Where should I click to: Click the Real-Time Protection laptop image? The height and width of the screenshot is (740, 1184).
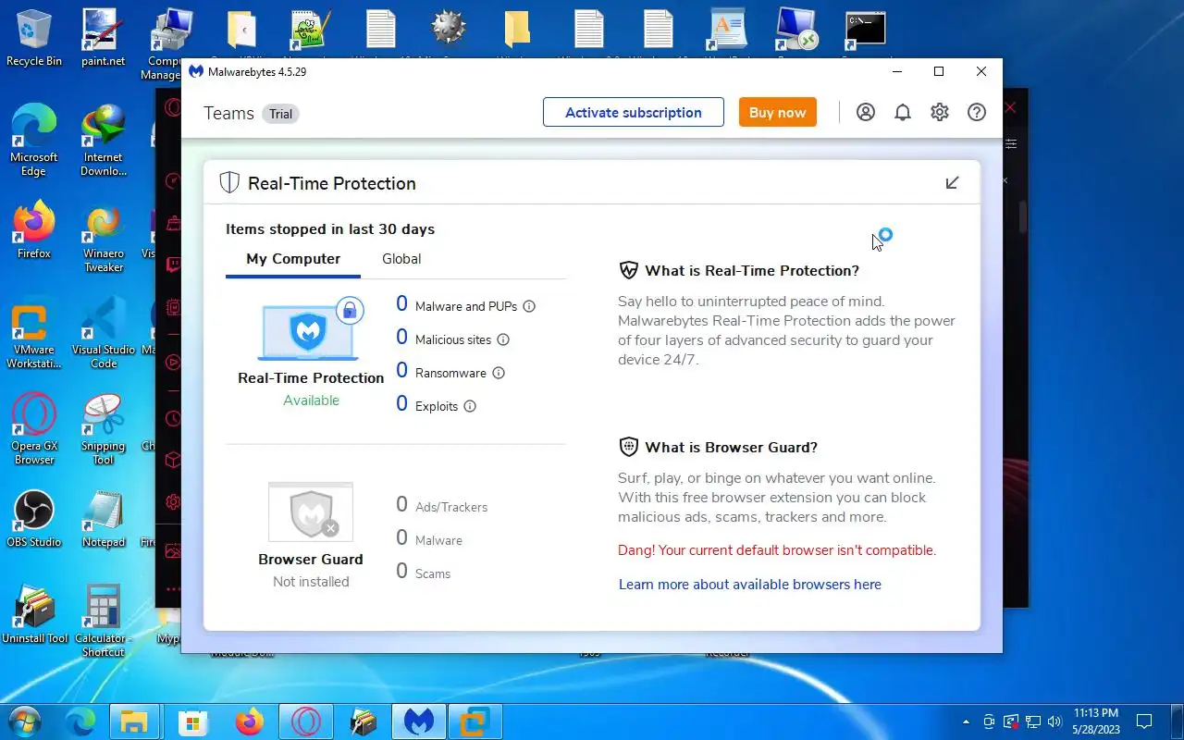pos(311,330)
